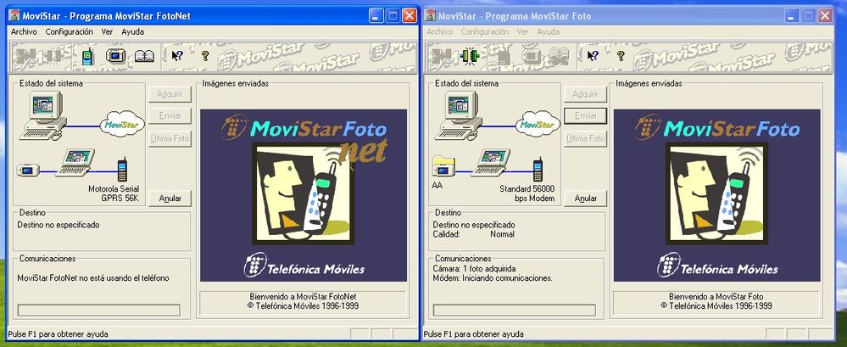Open Configuración menu in Foto window
The height and width of the screenshot is (347, 847).
(485, 32)
